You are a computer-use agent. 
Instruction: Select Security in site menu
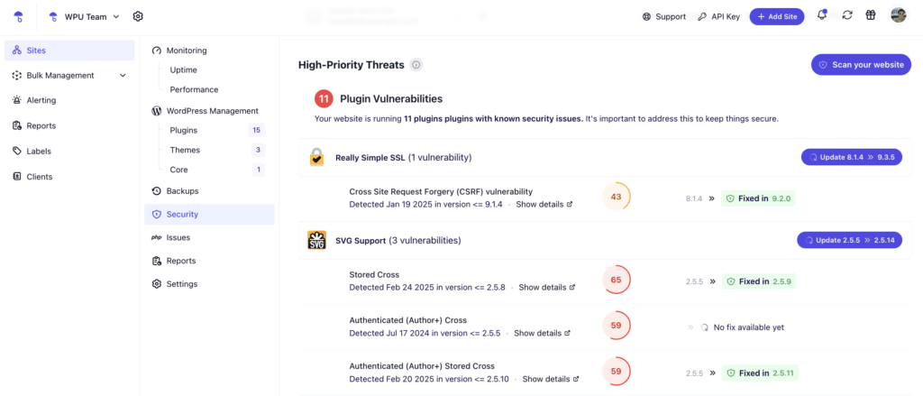pyautogui.click(x=209, y=214)
